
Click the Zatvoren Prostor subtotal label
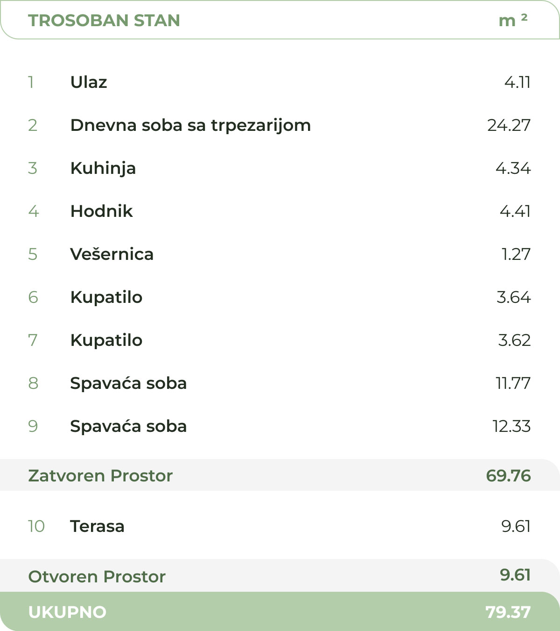[100, 476]
